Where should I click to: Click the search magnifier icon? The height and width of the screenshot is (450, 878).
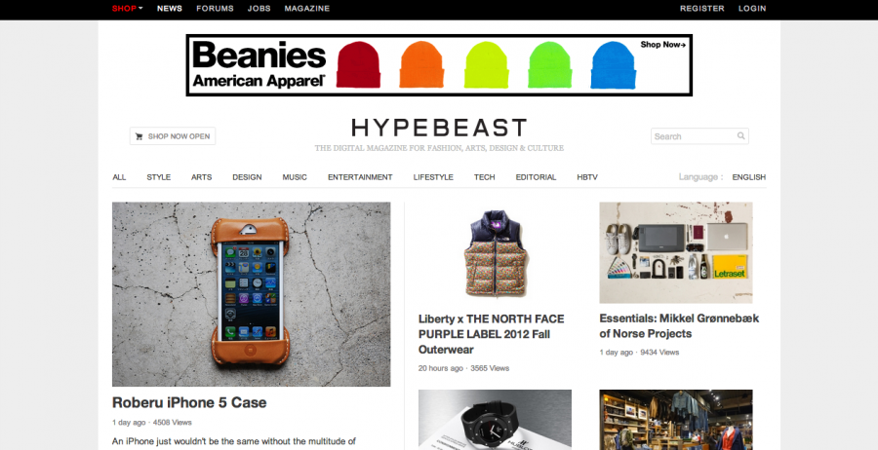(740, 135)
